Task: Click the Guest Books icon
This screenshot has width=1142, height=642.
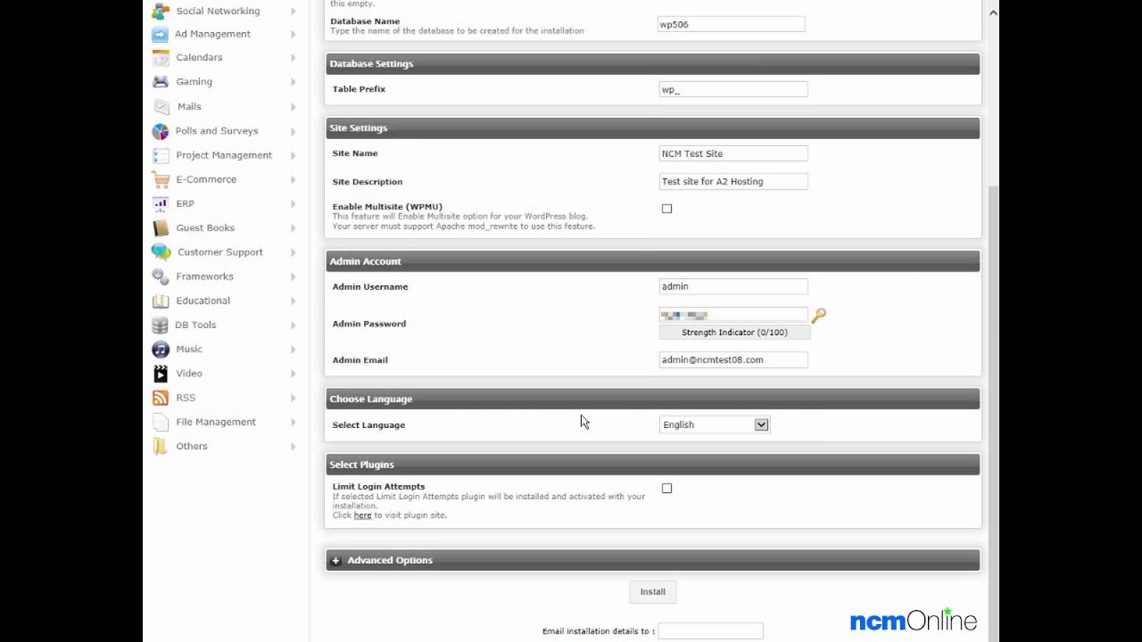Action: [161, 227]
